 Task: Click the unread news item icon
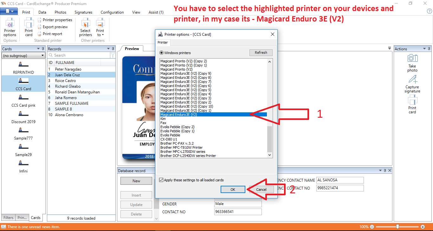point(3,227)
